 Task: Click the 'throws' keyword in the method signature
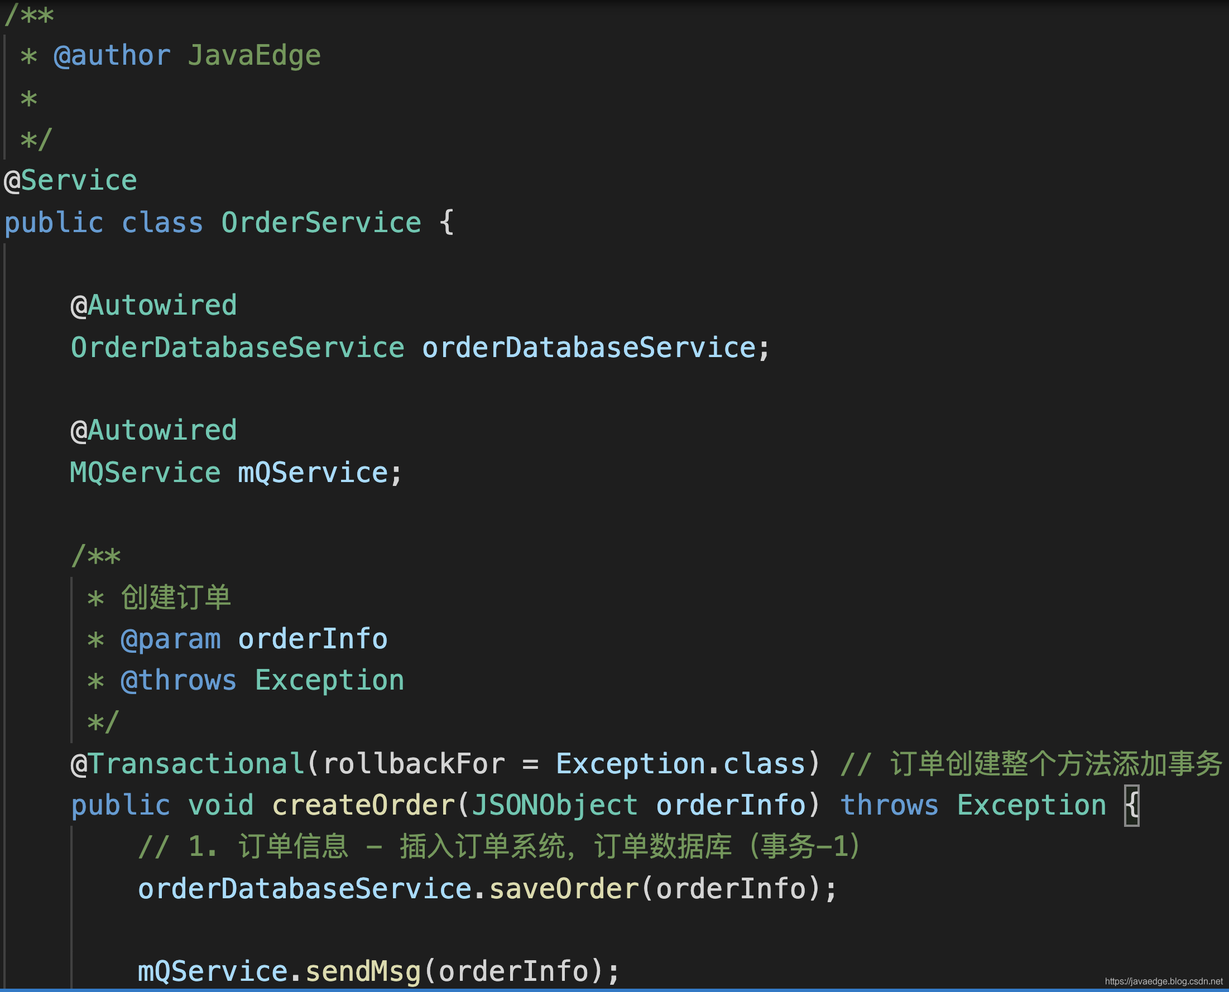890,805
